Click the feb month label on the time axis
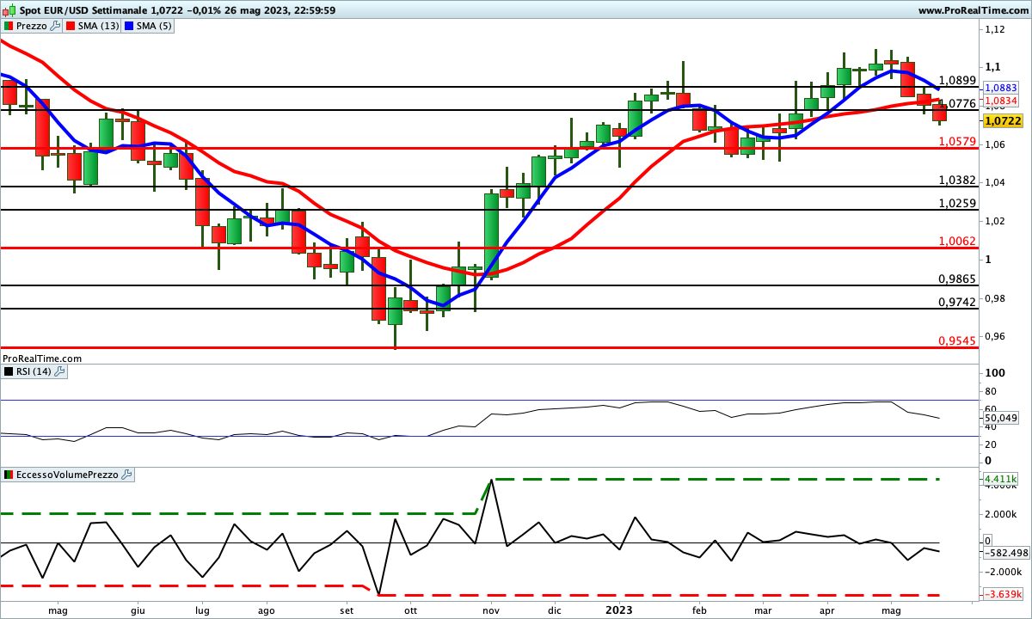 699,611
